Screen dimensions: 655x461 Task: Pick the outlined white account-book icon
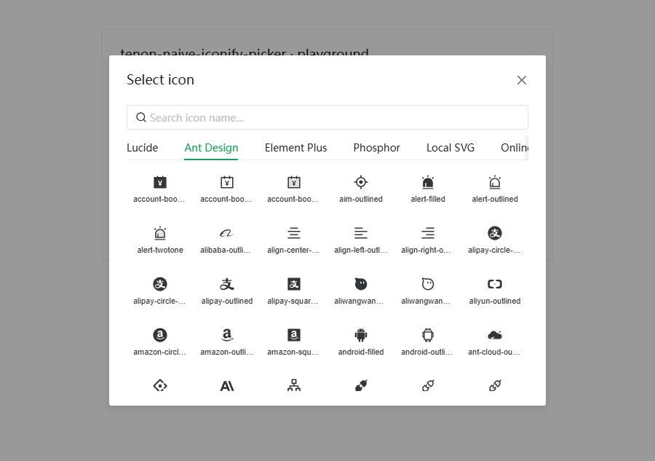[x=227, y=182]
